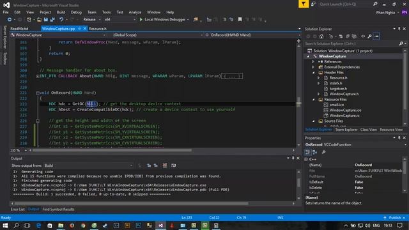Open the Debug menu

(x=76, y=12)
